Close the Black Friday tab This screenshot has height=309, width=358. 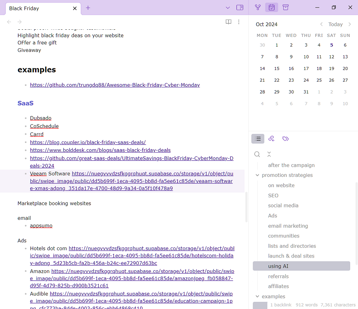pyautogui.click(x=75, y=9)
